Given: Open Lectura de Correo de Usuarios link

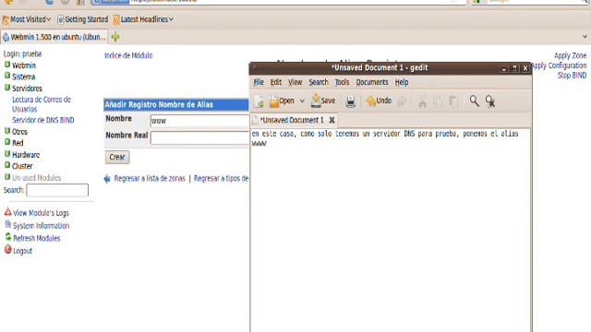Looking at the screenshot, I should pyautogui.click(x=42, y=104).
